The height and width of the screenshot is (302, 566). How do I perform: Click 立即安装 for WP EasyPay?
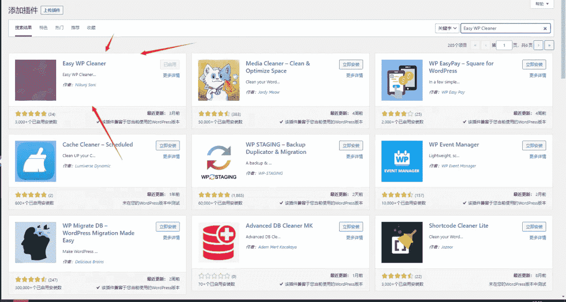tap(534, 65)
